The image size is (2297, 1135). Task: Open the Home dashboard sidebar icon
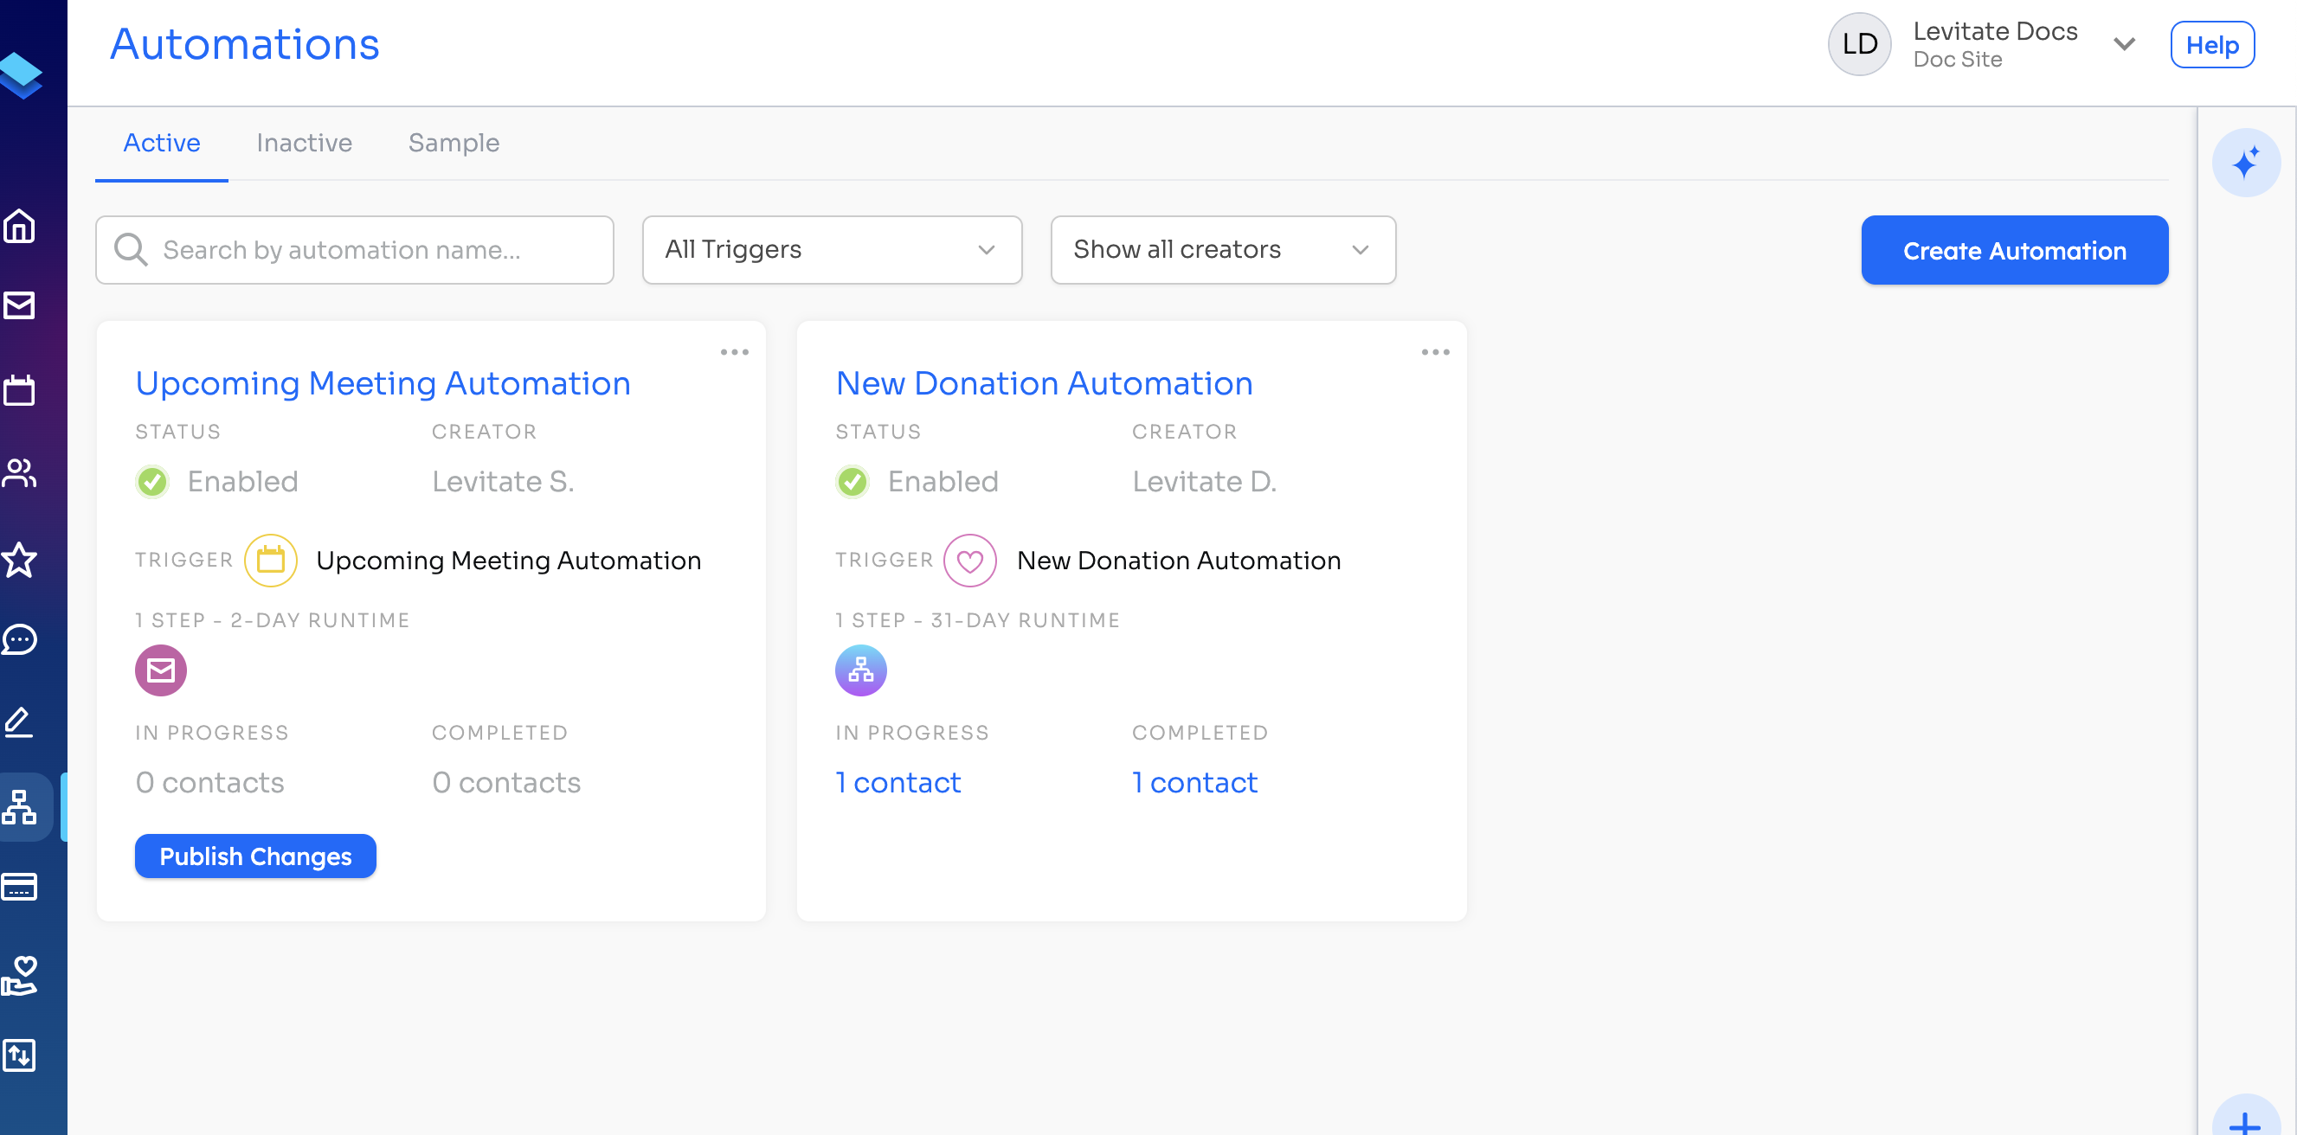pos(20,227)
